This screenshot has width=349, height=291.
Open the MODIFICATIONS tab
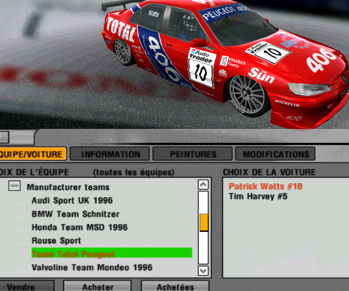276,154
